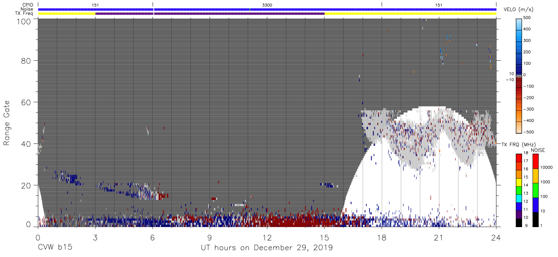Pick the yellow 14–15 MHz TX frequency swatch

click(x=519, y=181)
